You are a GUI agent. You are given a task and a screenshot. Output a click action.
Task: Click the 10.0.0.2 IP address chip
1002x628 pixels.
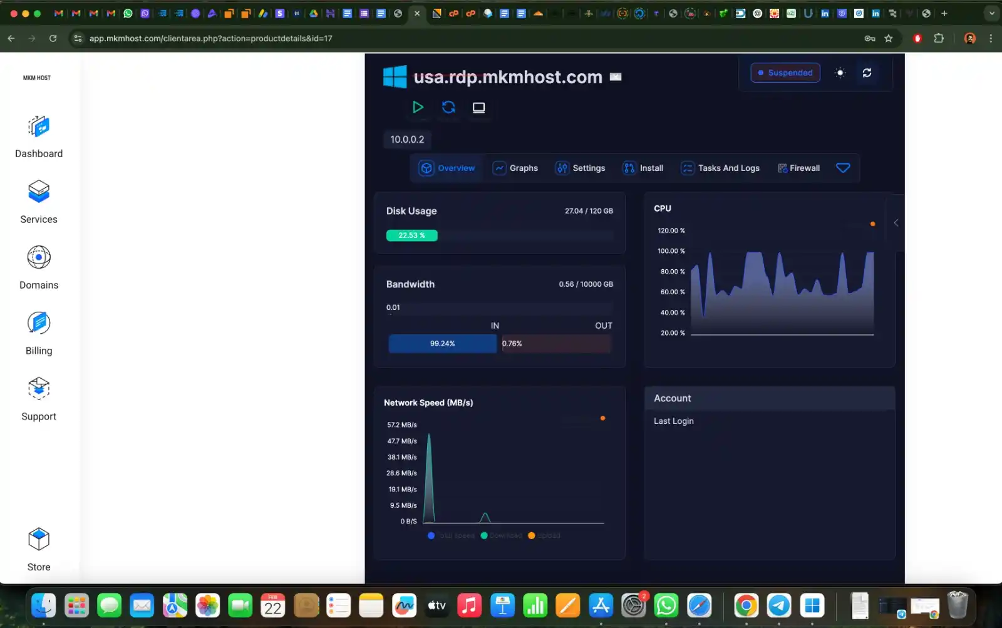[407, 140]
